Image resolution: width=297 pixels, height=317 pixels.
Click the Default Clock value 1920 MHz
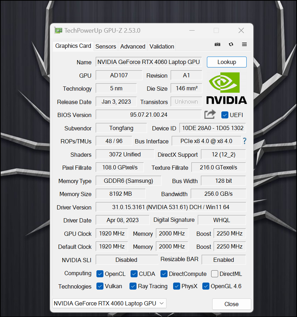pos(112,246)
